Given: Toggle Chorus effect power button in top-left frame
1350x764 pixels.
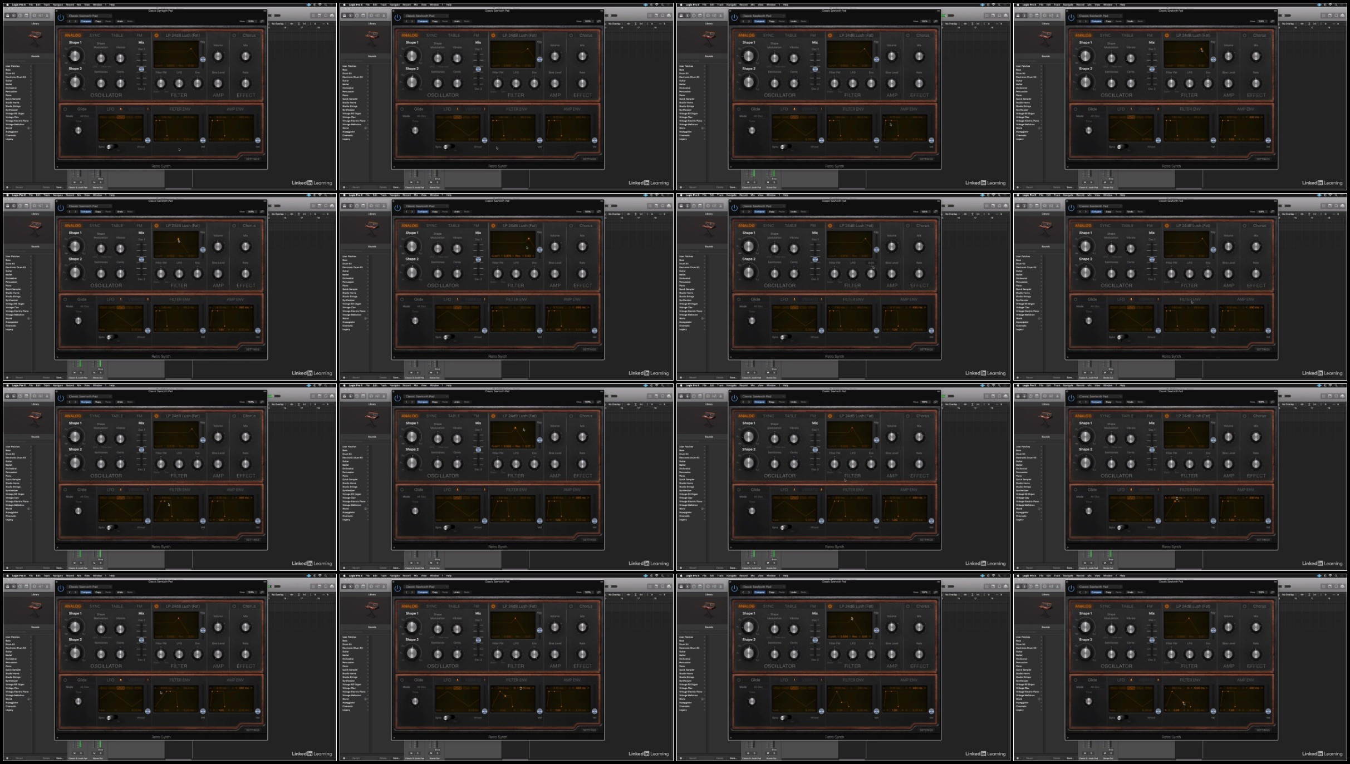Looking at the screenshot, I should coord(234,35).
